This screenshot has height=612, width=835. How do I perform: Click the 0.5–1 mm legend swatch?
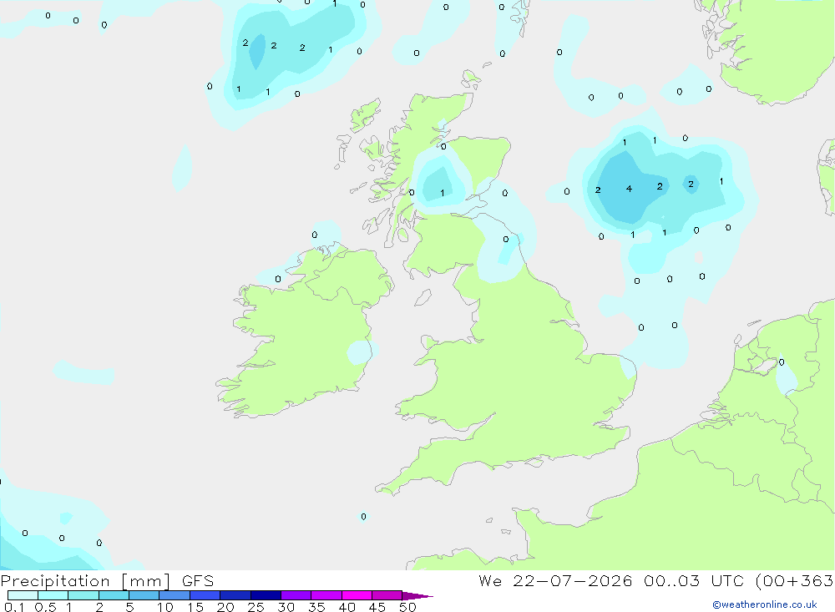tap(53, 595)
